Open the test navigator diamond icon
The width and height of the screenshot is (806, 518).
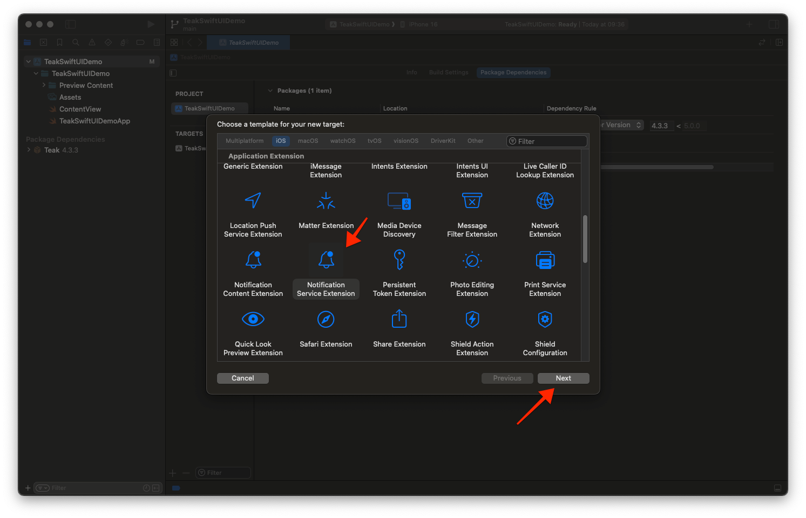[x=108, y=43]
